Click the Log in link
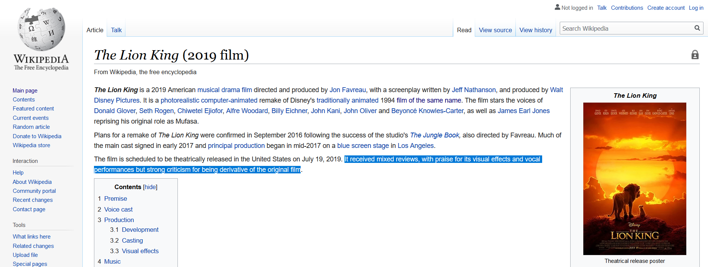Image resolution: width=708 pixels, height=267 pixels. pyautogui.click(x=696, y=8)
